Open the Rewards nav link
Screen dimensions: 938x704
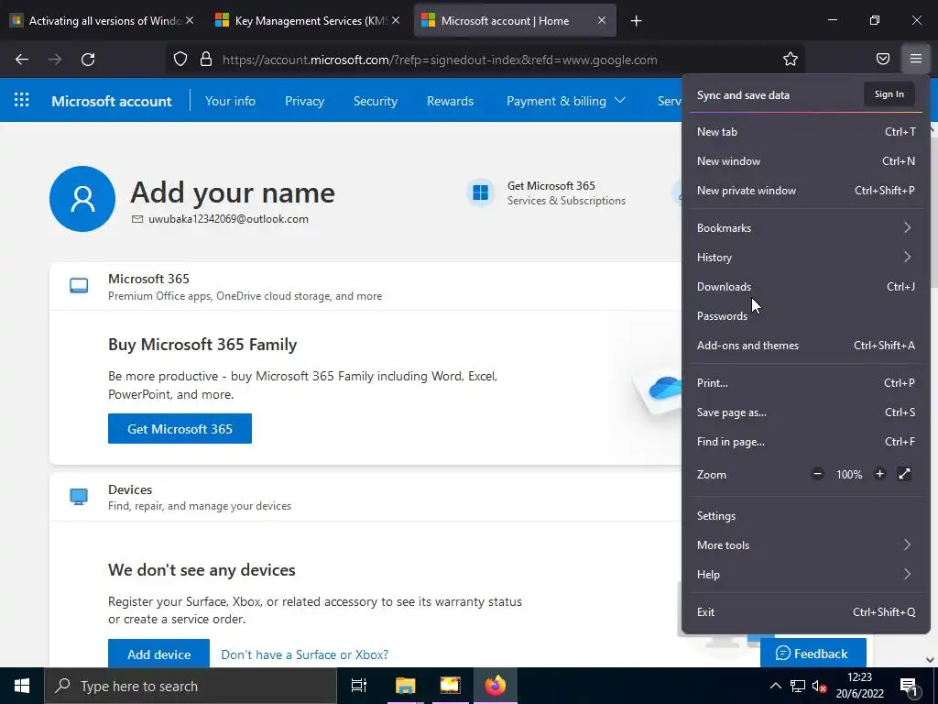450,101
